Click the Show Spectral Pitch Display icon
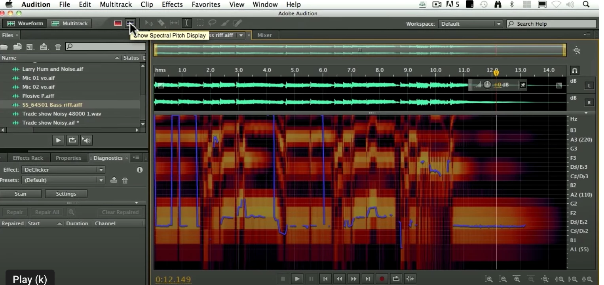Viewport: 604px width, 285px height. [x=130, y=23]
